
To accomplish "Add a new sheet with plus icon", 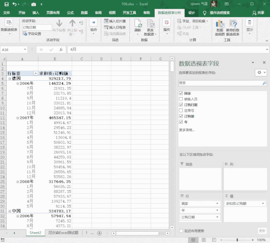I will (100, 233).
